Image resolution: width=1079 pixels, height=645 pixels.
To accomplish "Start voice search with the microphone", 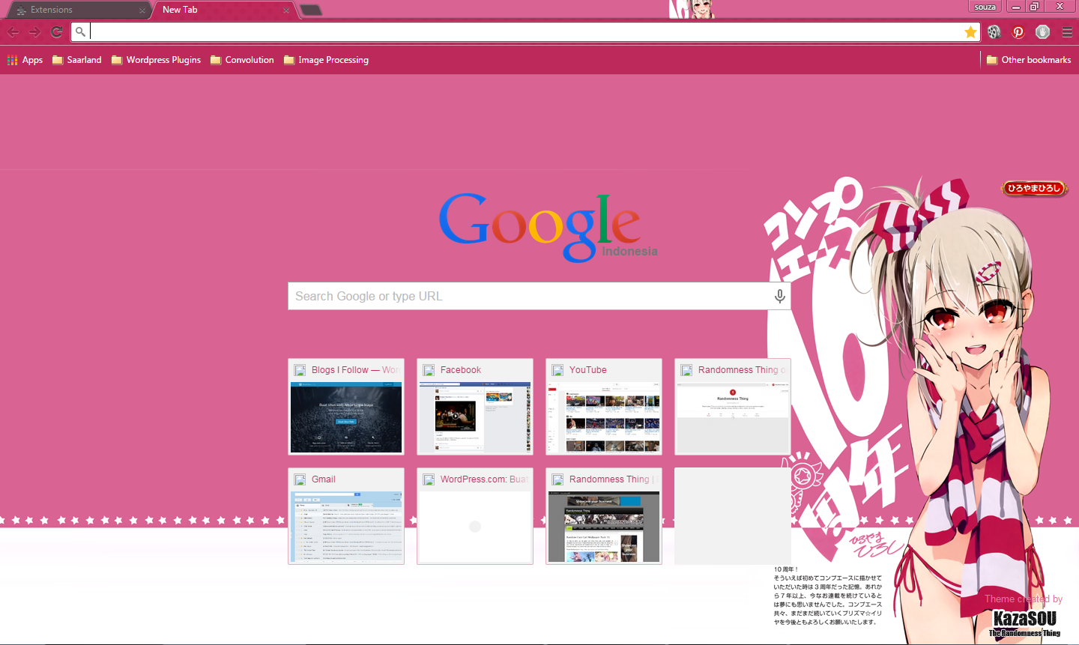I will pos(780,296).
